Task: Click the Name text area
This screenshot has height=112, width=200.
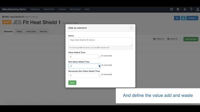Action: pyautogui.click(x=100, y=42)
